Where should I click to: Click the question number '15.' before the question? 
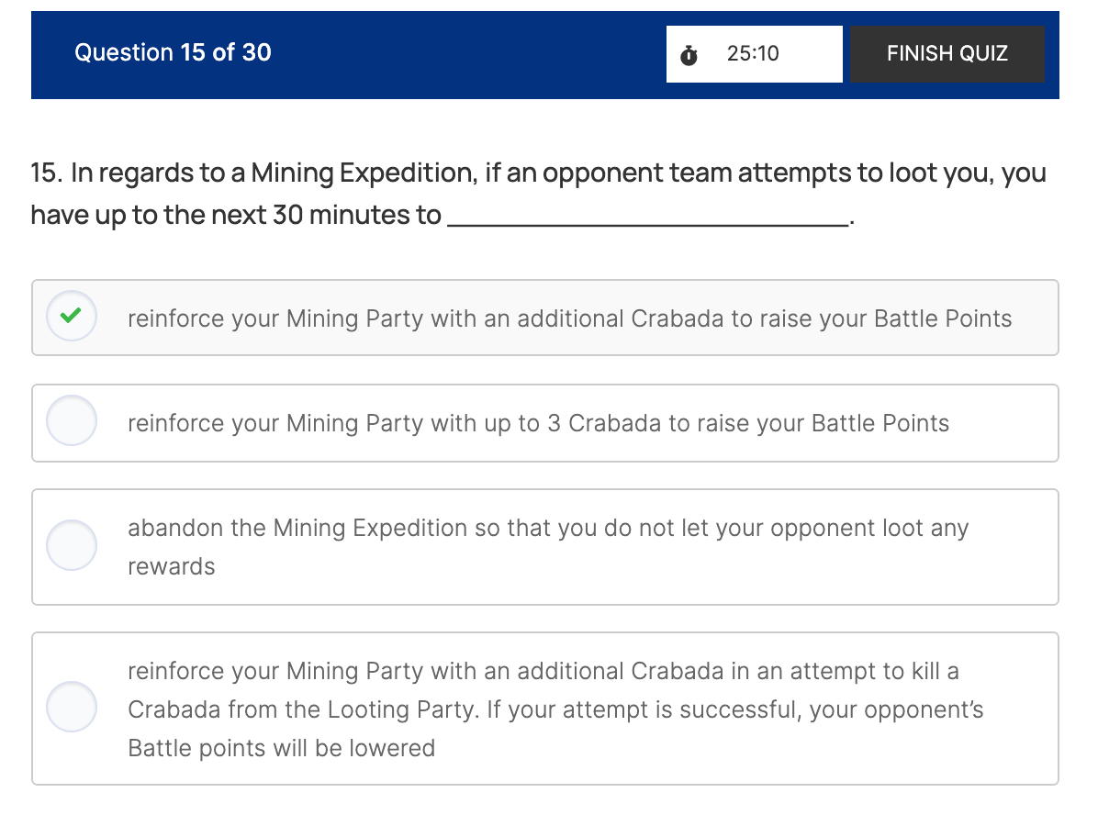tap(46, 173)
